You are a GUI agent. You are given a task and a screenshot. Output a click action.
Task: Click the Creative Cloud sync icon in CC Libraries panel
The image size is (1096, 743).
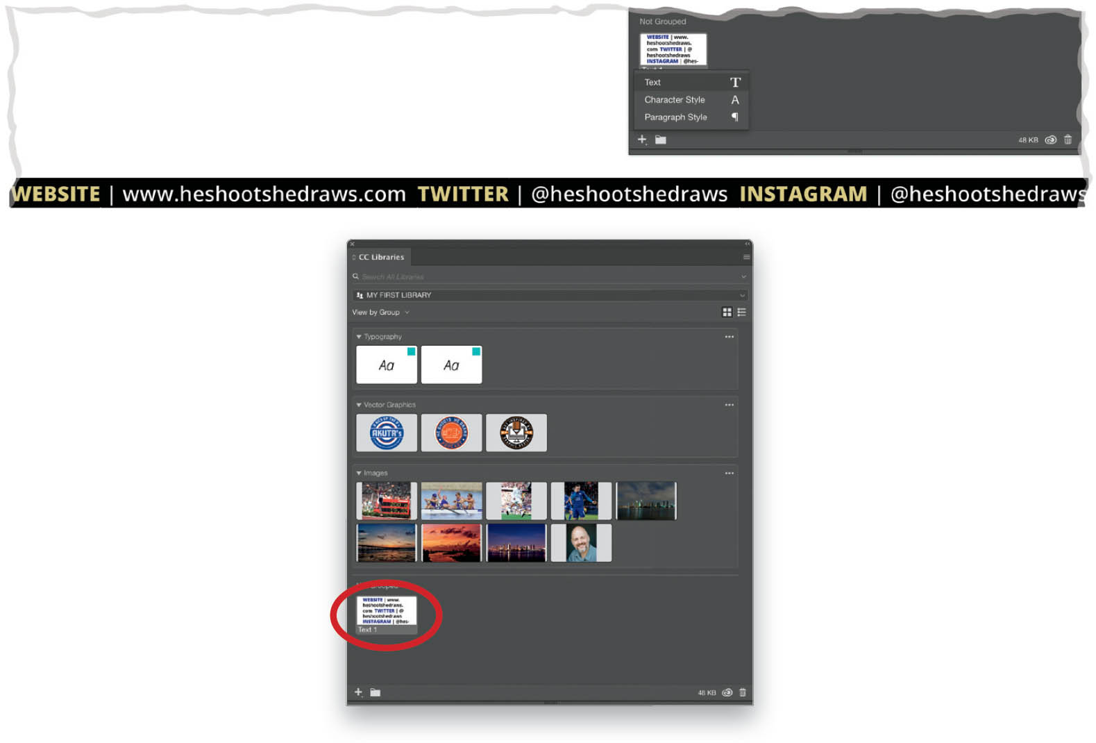pyautogui.click(x=727, y=692)
